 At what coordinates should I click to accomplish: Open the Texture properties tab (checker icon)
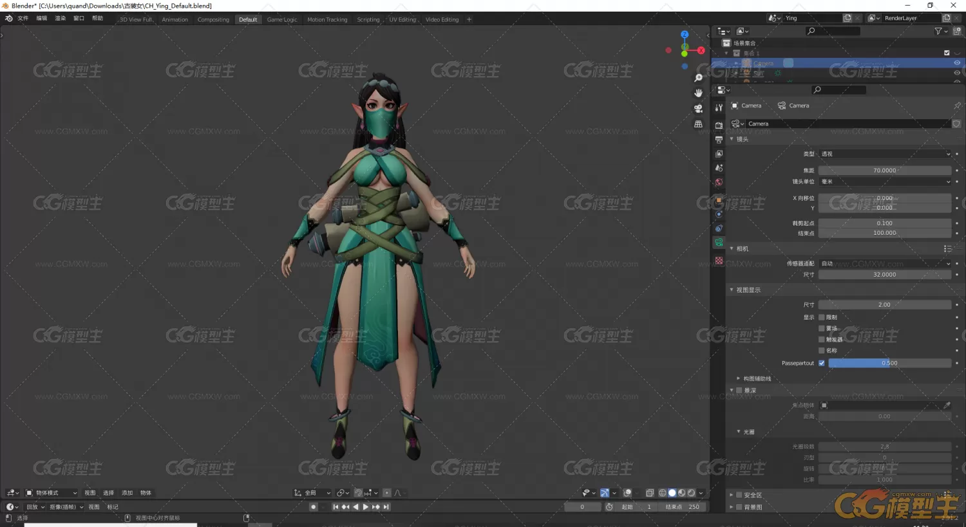pos(719,261)
